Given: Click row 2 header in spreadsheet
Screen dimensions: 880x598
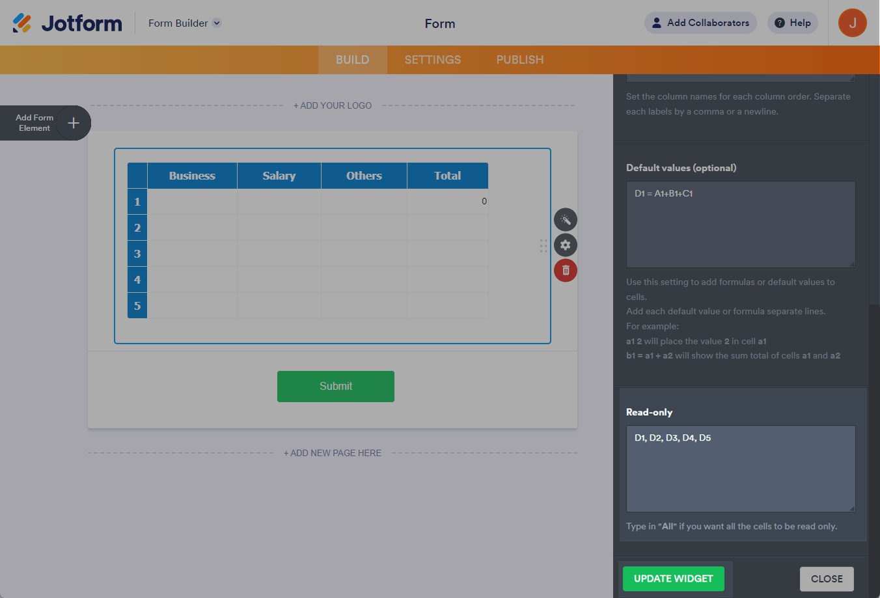Looking at the screenshot, I should [x=137, y=228].
